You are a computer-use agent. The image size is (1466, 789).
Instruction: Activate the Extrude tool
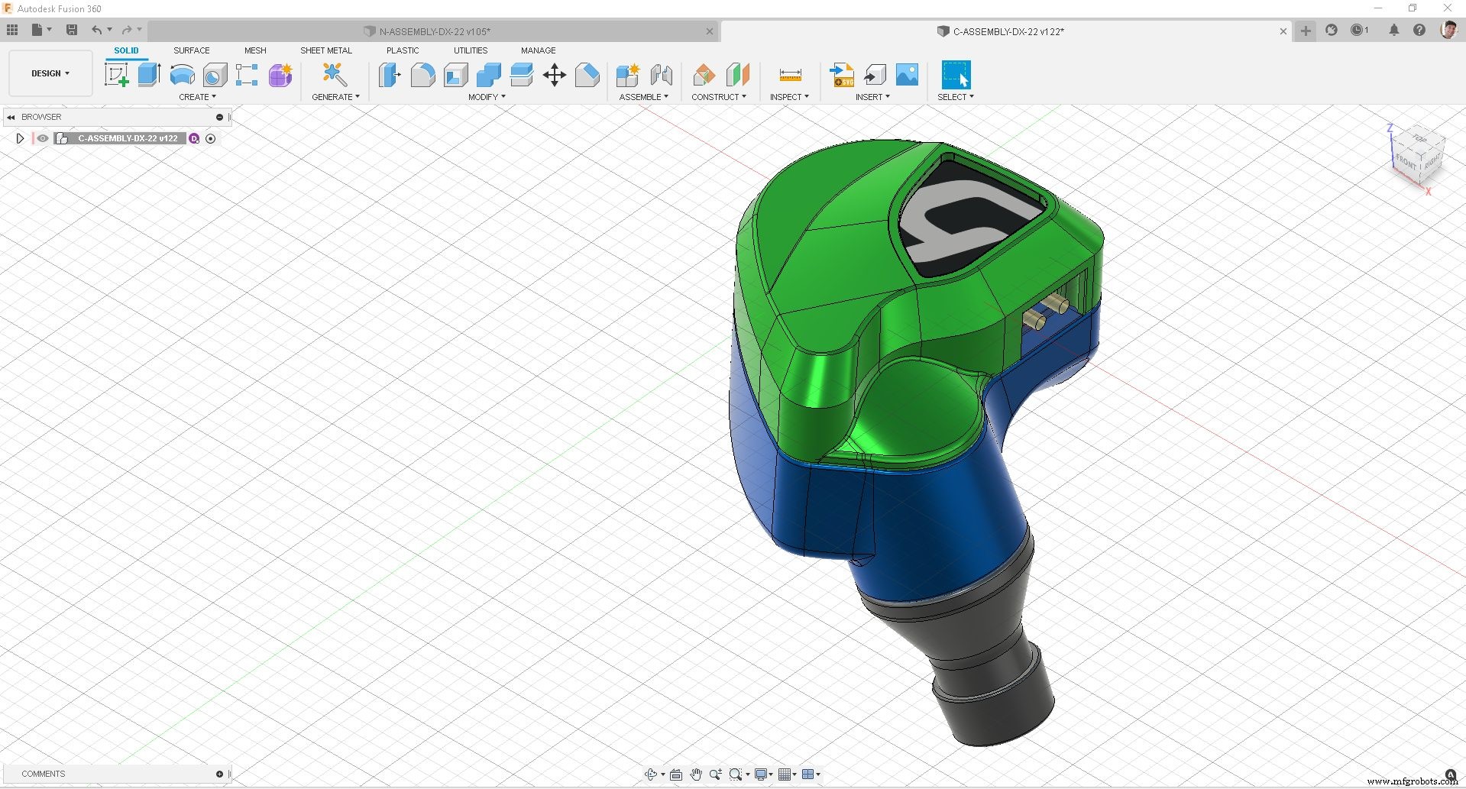(x=147, y=74)
